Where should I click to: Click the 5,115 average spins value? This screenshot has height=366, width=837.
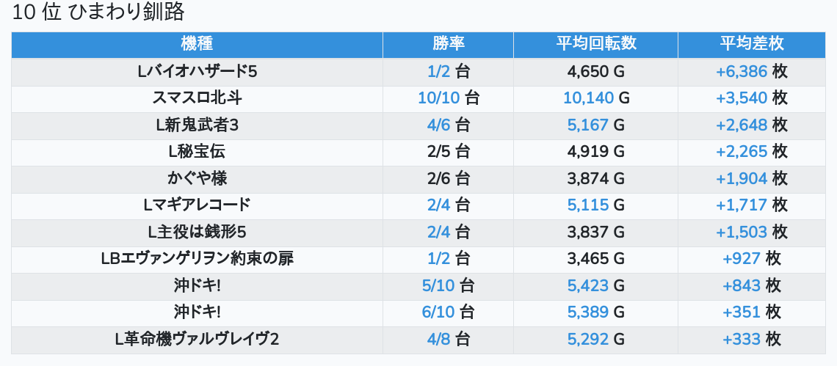[588, 205]
